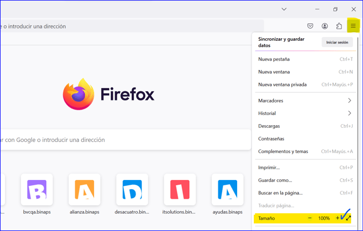Click the Save to Pocket icon
The width and height of the screenshot is (363, 231).
tap(310, 26)
